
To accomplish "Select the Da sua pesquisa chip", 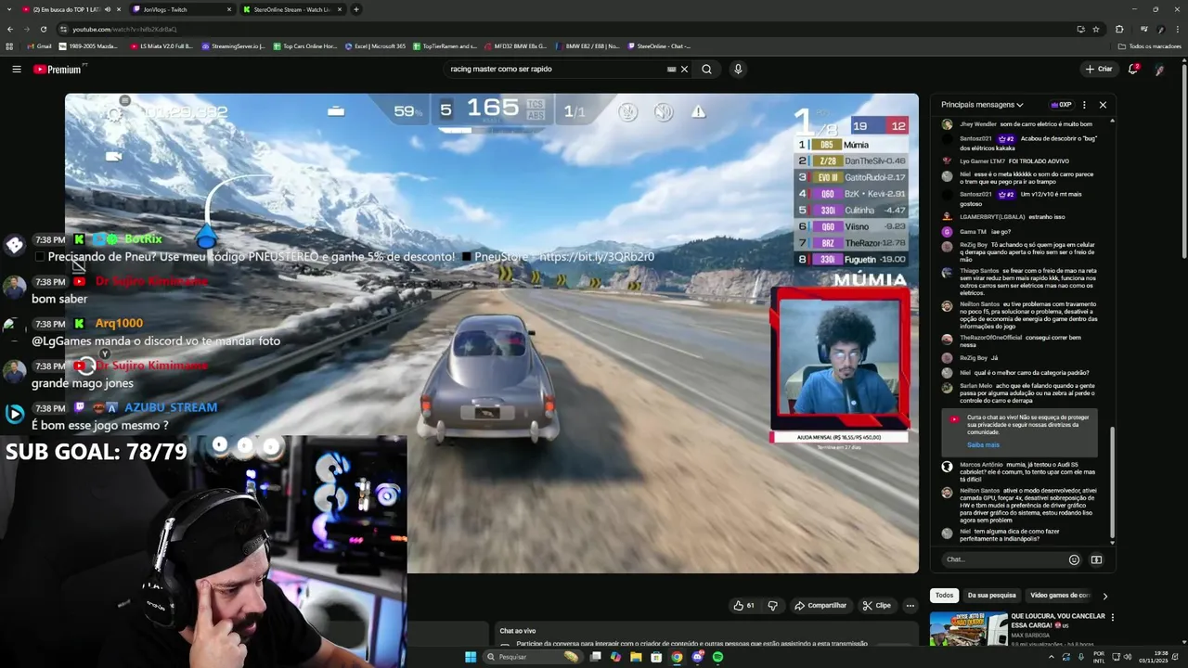I will pos(991,596).
